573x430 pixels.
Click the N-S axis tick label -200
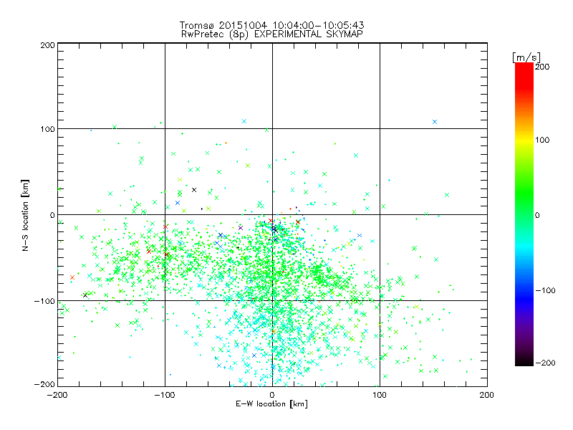tap(44, 384)
